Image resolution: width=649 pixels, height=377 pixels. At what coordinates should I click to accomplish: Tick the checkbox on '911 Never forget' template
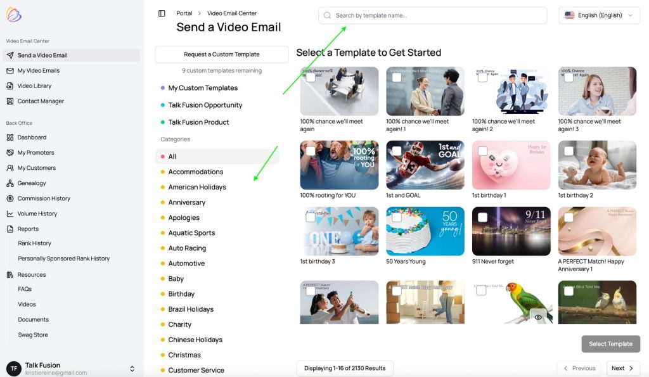pos(483,217)
